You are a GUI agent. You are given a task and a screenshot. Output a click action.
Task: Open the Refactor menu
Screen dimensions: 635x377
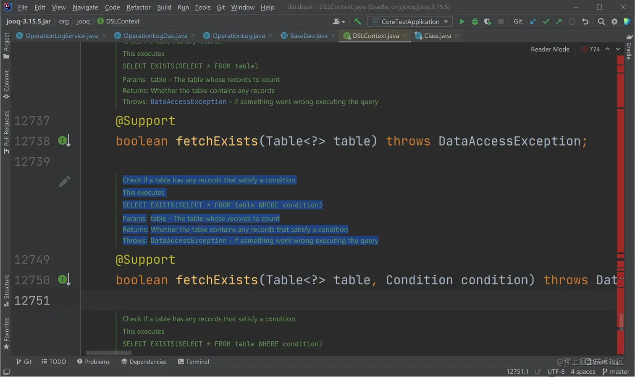(x=138, y=7)
